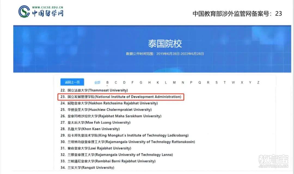Open Rajamangala University of Technology Lanna entry
Viewport: 294px width, 174px height.
tap(117, 155)
